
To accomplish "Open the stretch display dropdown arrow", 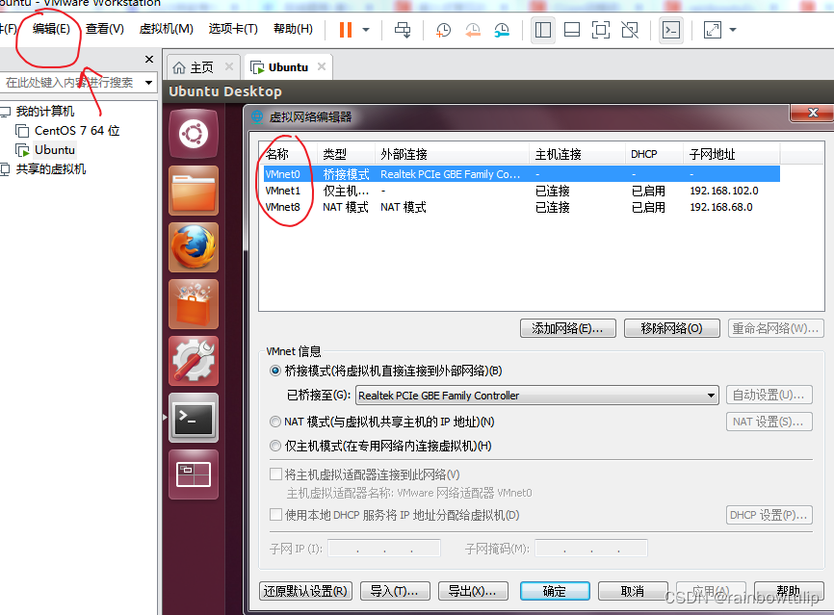I will [x=733, y=30].
